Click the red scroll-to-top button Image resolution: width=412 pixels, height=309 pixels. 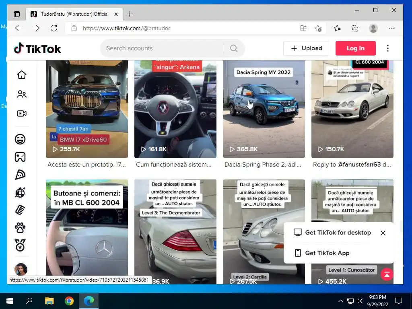tap(387, 274)
